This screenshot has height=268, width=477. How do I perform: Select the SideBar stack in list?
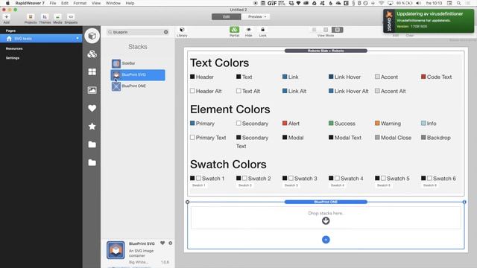click(138, 63)
